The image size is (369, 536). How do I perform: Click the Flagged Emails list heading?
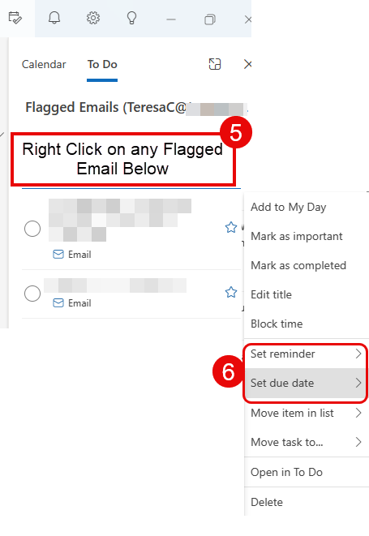[136, 108]
